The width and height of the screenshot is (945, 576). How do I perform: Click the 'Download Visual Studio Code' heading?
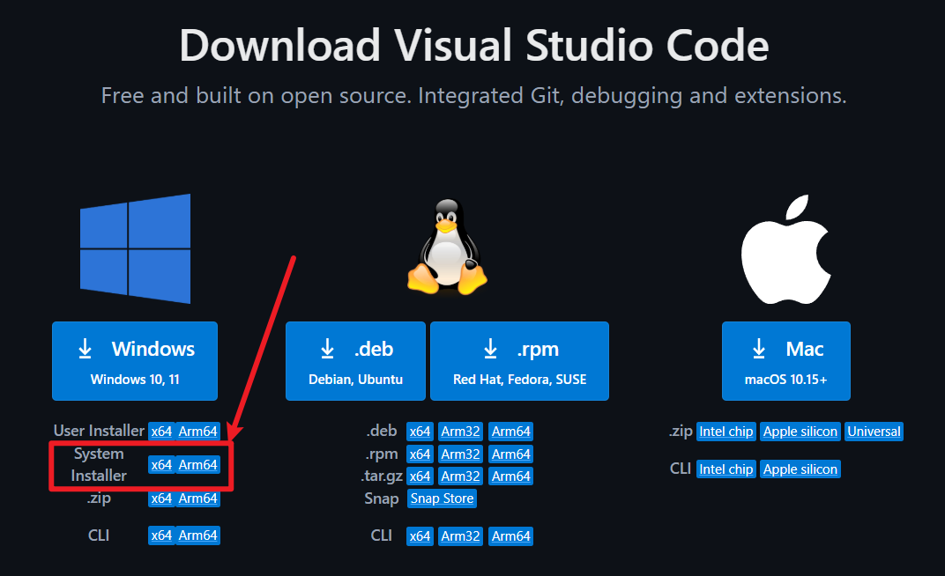coord(473,46)
